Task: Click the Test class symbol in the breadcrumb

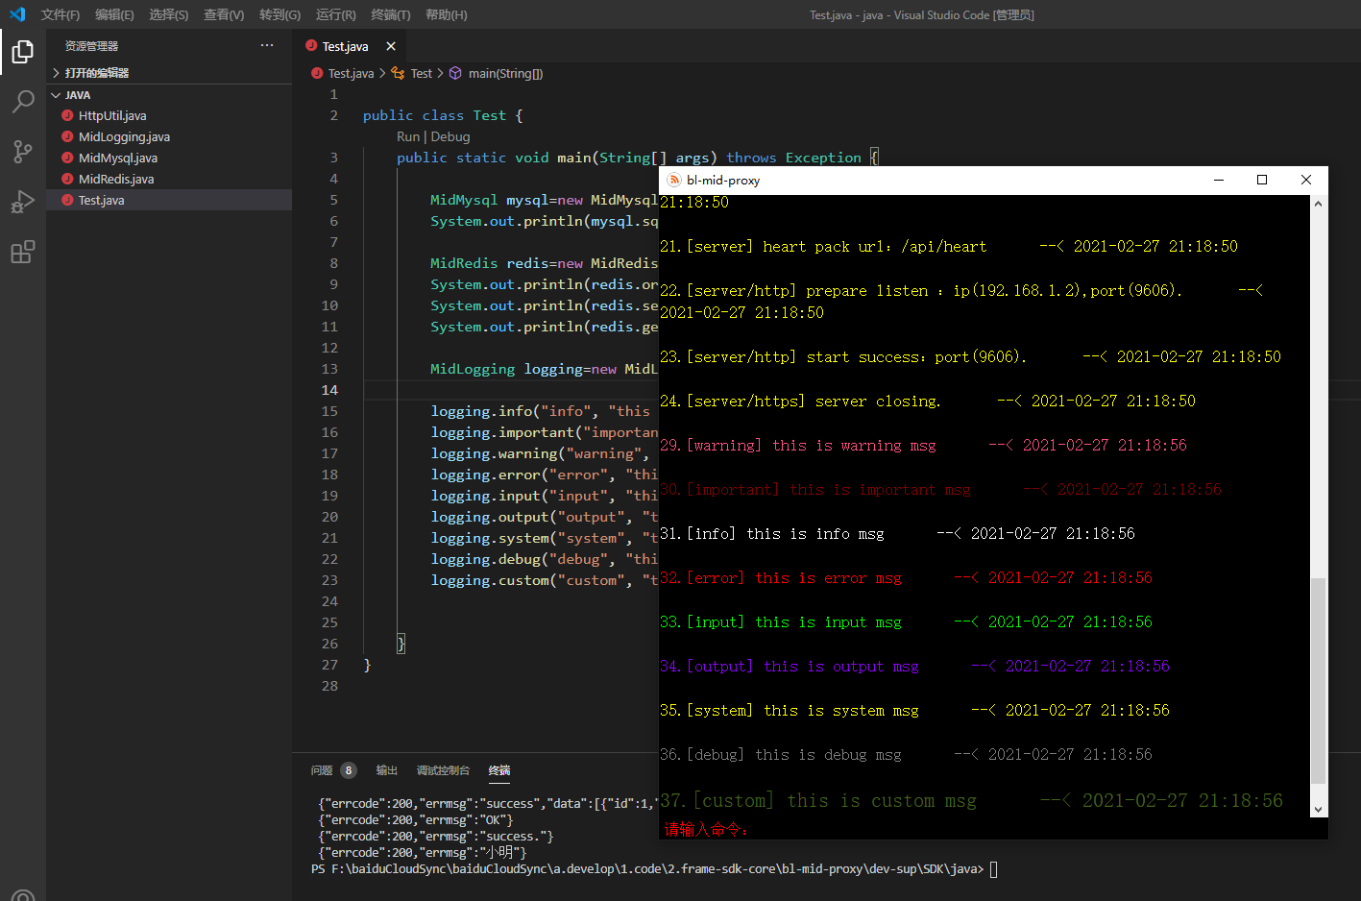Action: pos(420,73)
